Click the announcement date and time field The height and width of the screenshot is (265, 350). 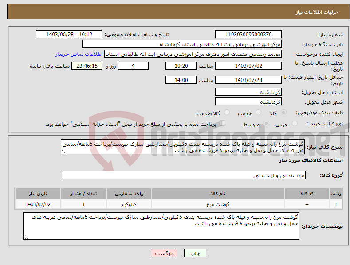[69, 35]
